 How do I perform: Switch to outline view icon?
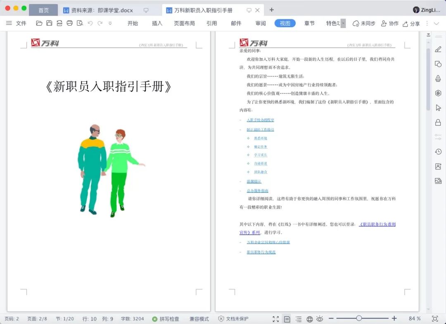tap(299, 319)
